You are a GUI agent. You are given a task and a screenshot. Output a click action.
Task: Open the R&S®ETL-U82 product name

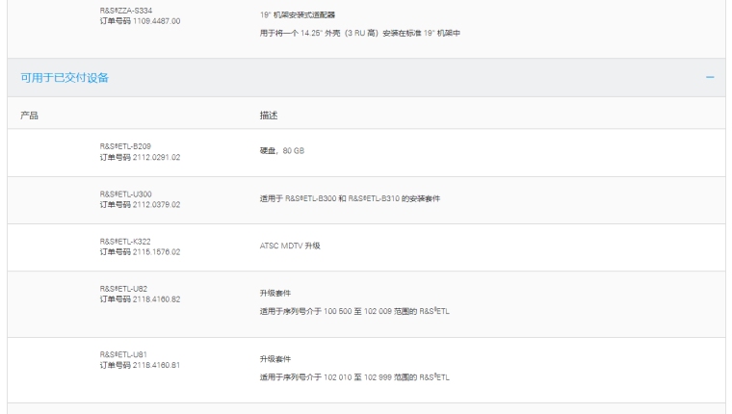point(123,288)
